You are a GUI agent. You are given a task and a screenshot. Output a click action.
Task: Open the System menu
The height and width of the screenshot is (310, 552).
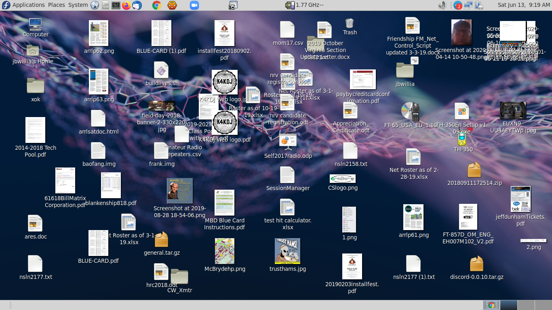tap(78, 5)
